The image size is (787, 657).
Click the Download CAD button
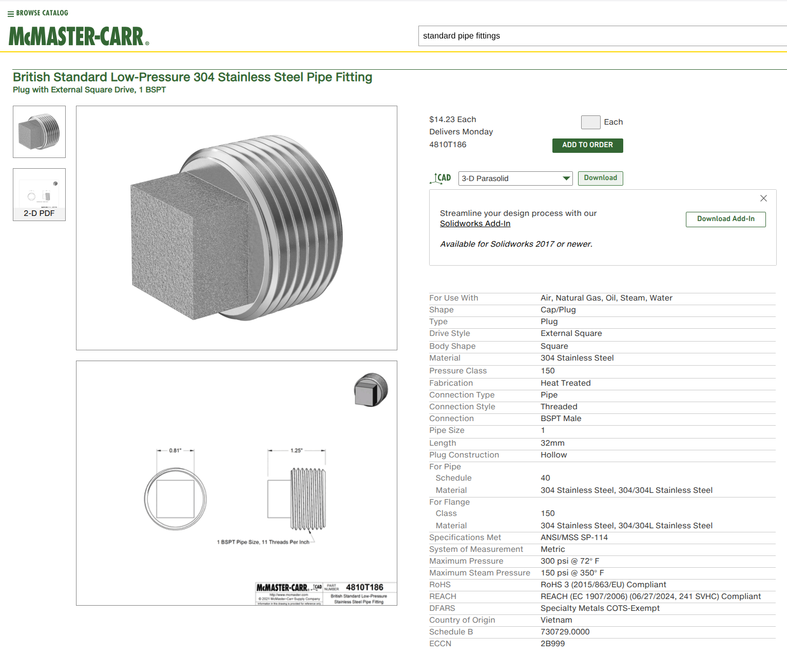point(600,178)
